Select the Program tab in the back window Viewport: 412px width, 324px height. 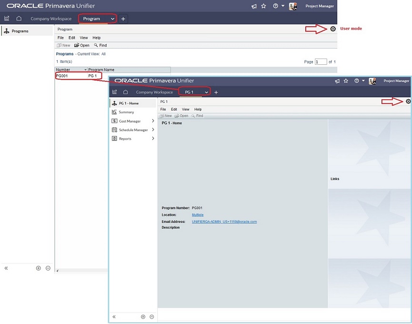click(91, 19)
